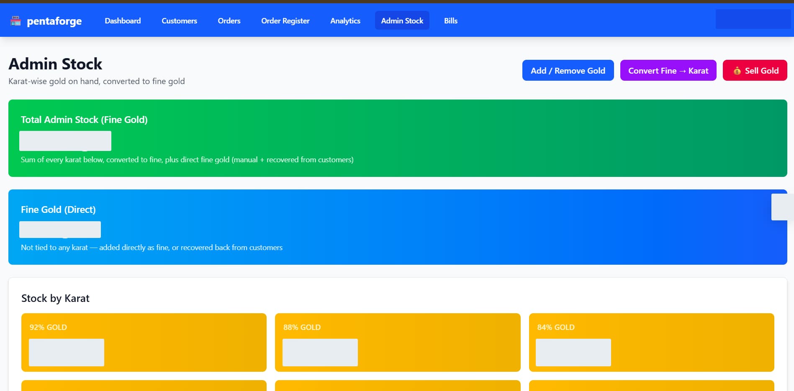Screen dimensions: 794x391
Task: Select the 92% GOLD stock card
Action: (144, 342)
